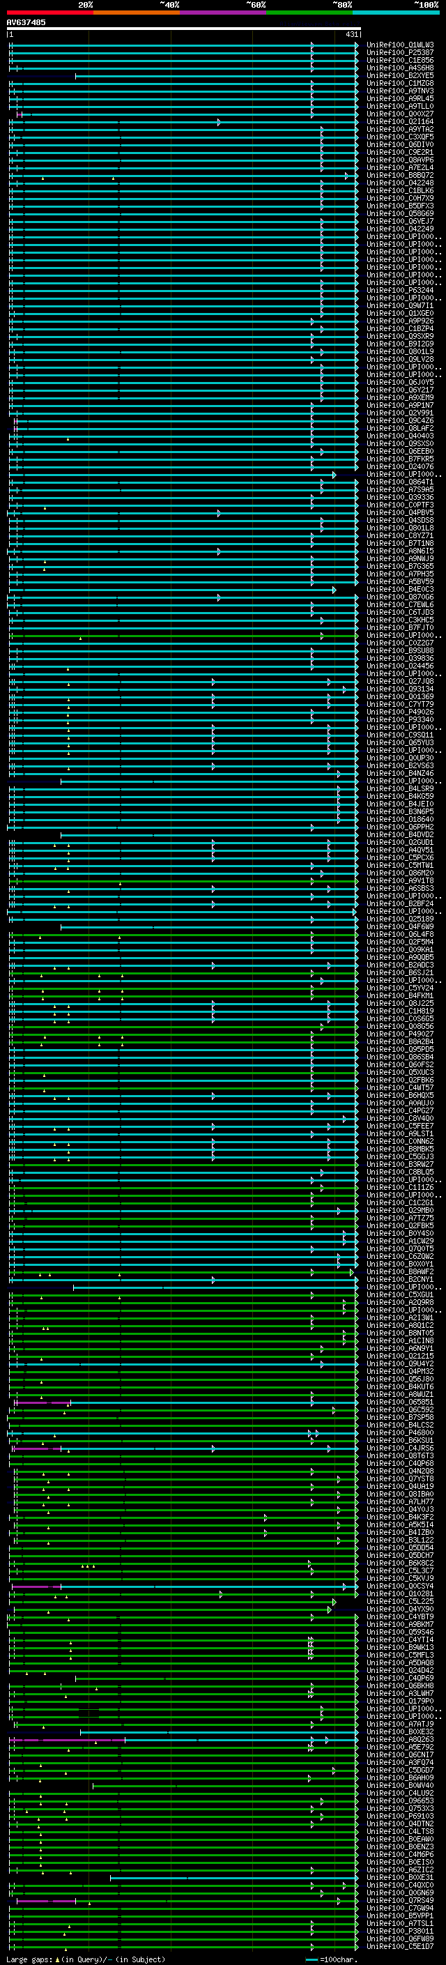Click the white query sequence bar

pos(184,28)
